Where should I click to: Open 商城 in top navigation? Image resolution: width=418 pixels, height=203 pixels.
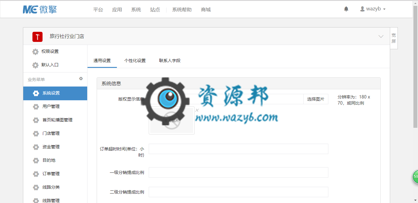(x=206, y=9)
